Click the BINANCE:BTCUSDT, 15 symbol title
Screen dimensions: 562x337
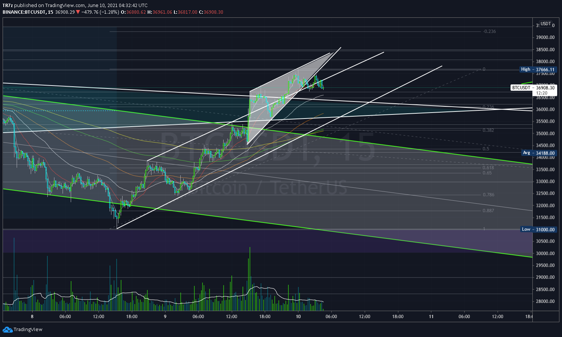(28, 12)
